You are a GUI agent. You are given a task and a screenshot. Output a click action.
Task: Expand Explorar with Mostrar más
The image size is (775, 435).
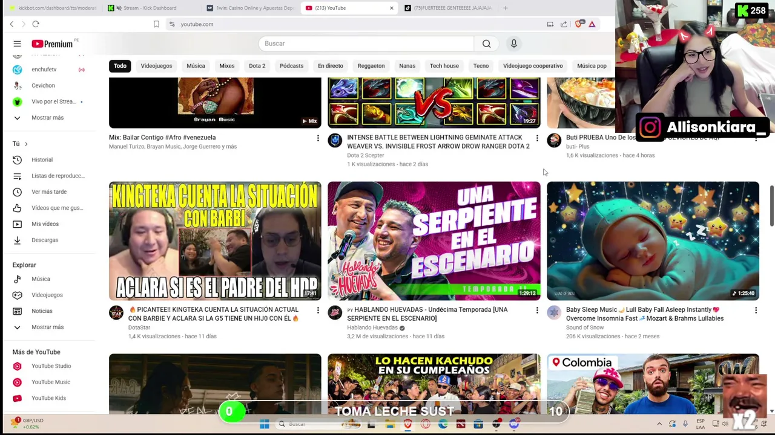[48, 327]
